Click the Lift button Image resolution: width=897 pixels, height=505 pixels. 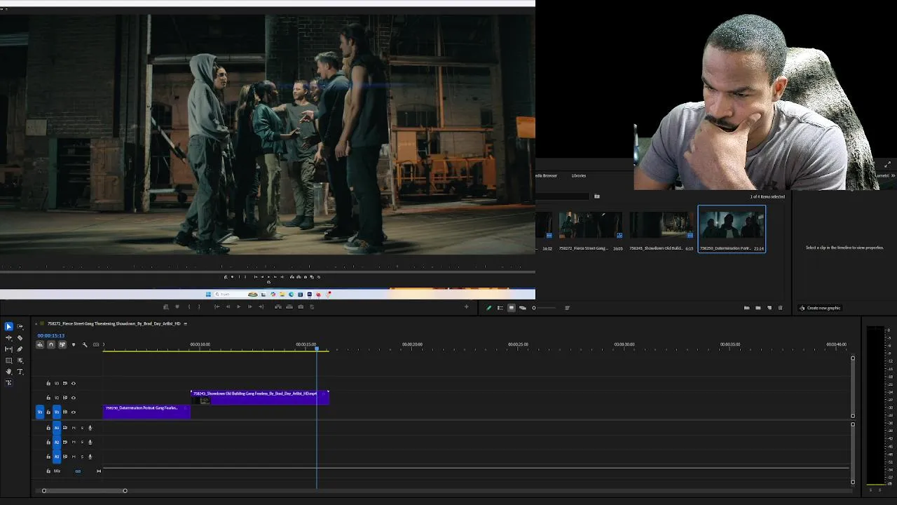(x=278, y=307)
